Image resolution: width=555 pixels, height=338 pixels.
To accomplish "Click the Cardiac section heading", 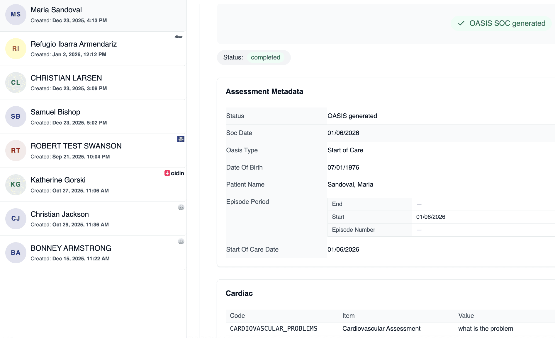I will point(239,293).
